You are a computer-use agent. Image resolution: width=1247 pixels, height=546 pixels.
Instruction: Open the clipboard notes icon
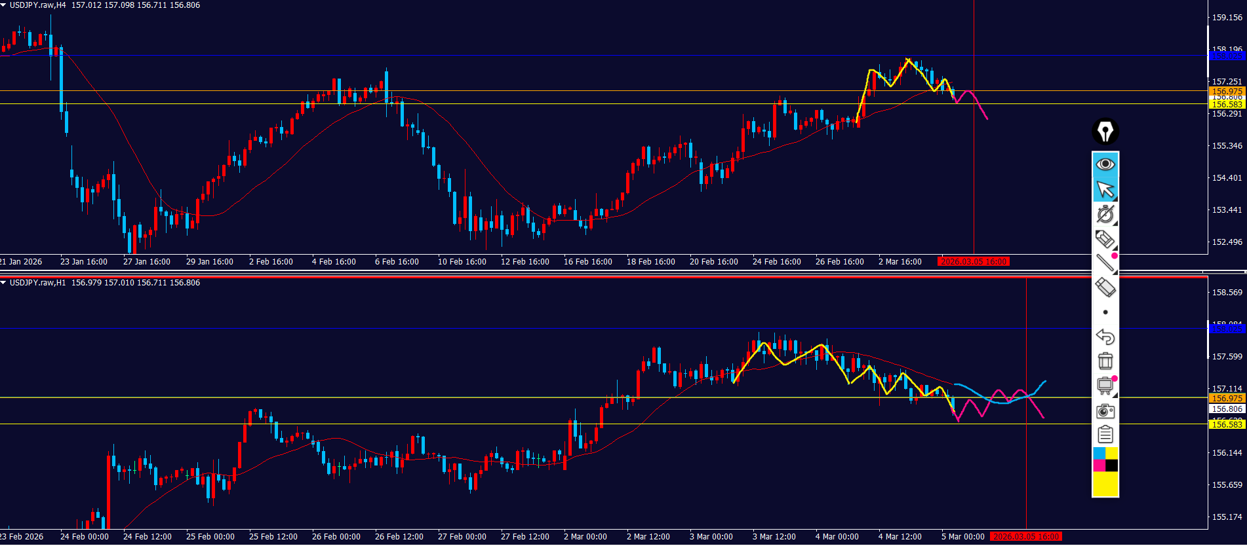(1105, 435)
